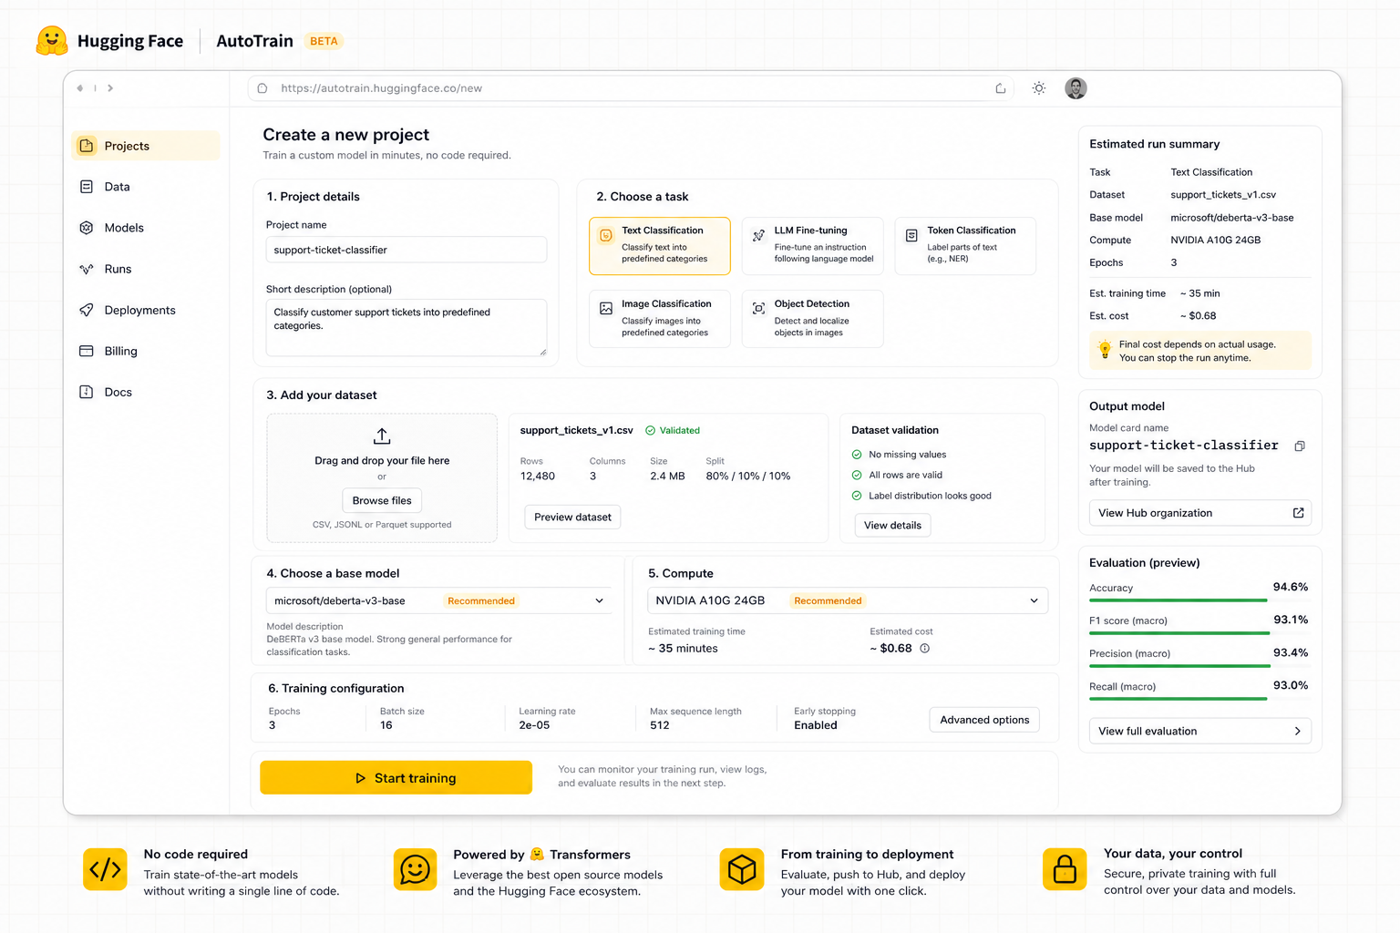Click the upload arrow icon in the drop zone

(382, 436)
